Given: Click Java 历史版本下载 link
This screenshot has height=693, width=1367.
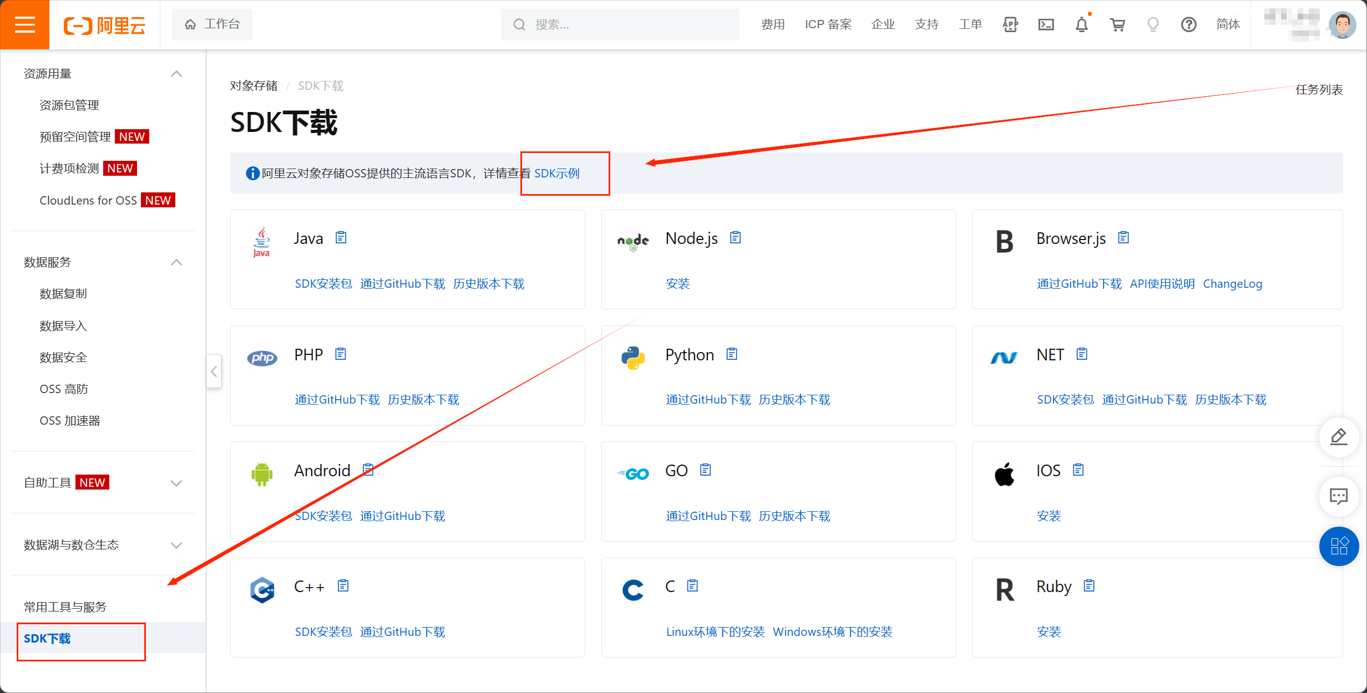Looking at the screenshot, I should [x=489, y=283].
